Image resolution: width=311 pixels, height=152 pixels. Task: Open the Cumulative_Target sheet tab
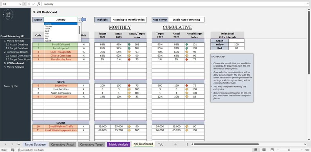(92, 145)
